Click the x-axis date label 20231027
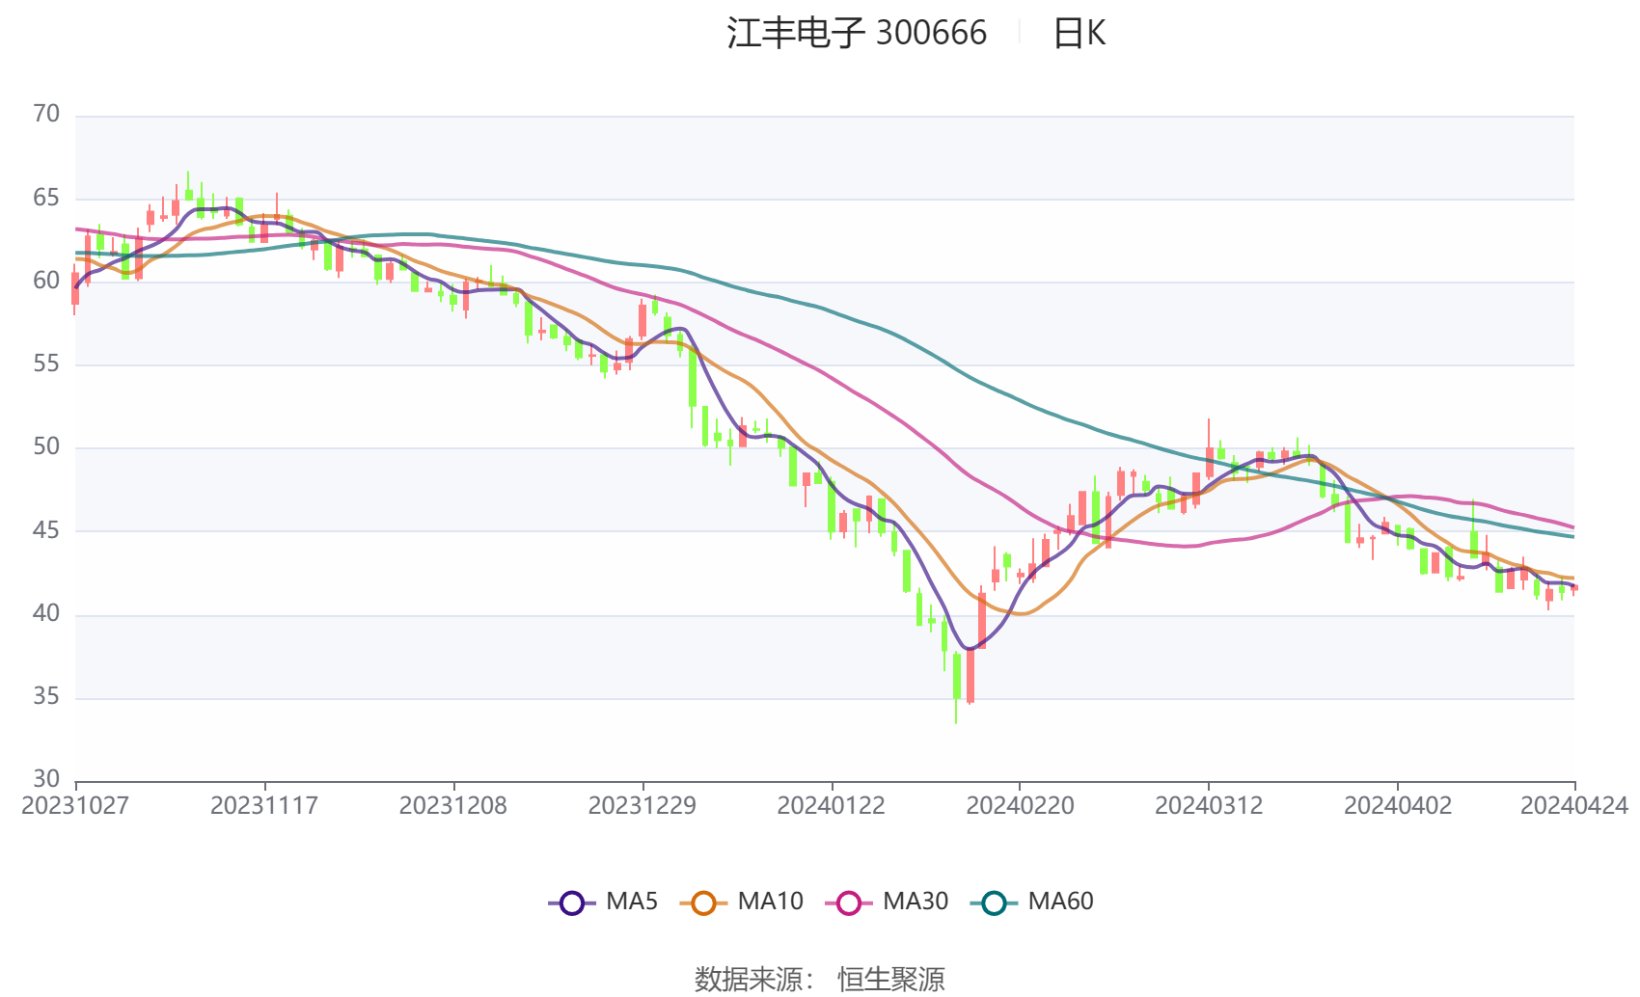This screenshot has height=997, width=1640. (75, 806)
